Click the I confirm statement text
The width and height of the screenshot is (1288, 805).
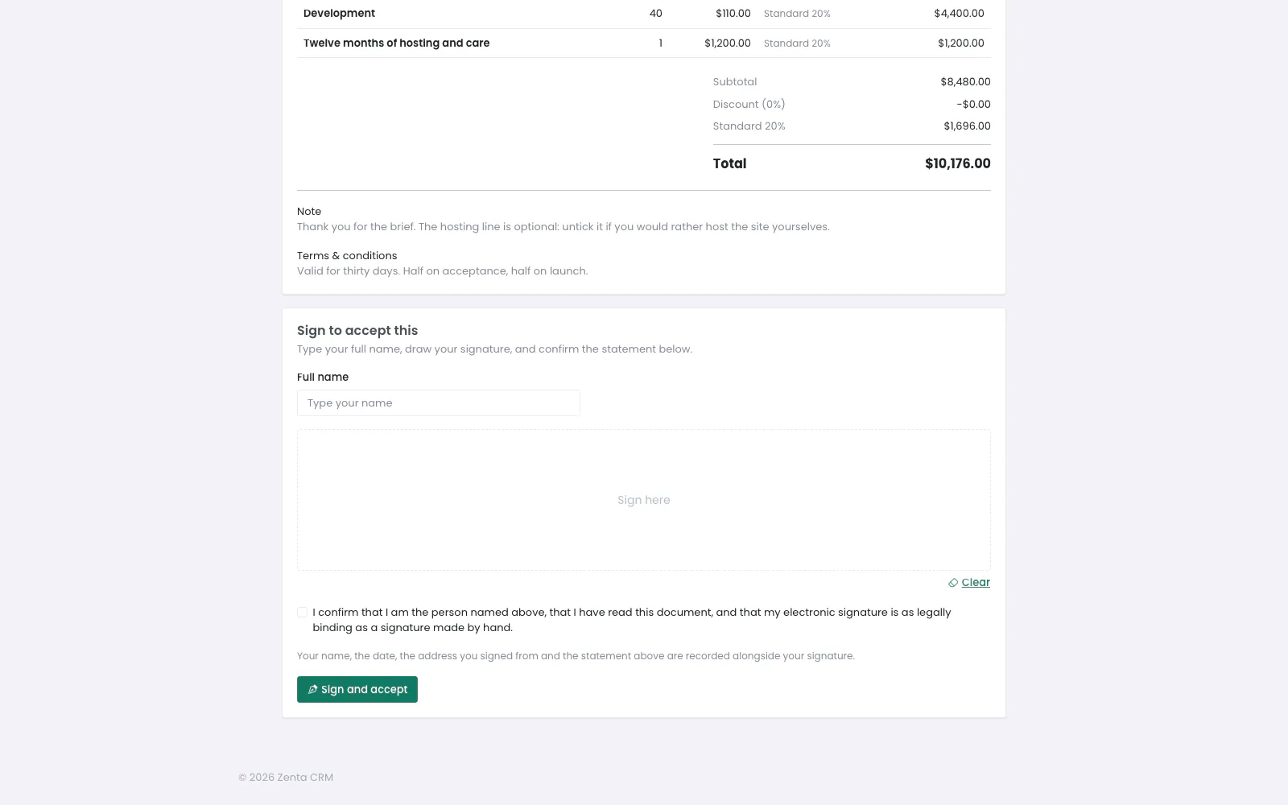(632, 620)
